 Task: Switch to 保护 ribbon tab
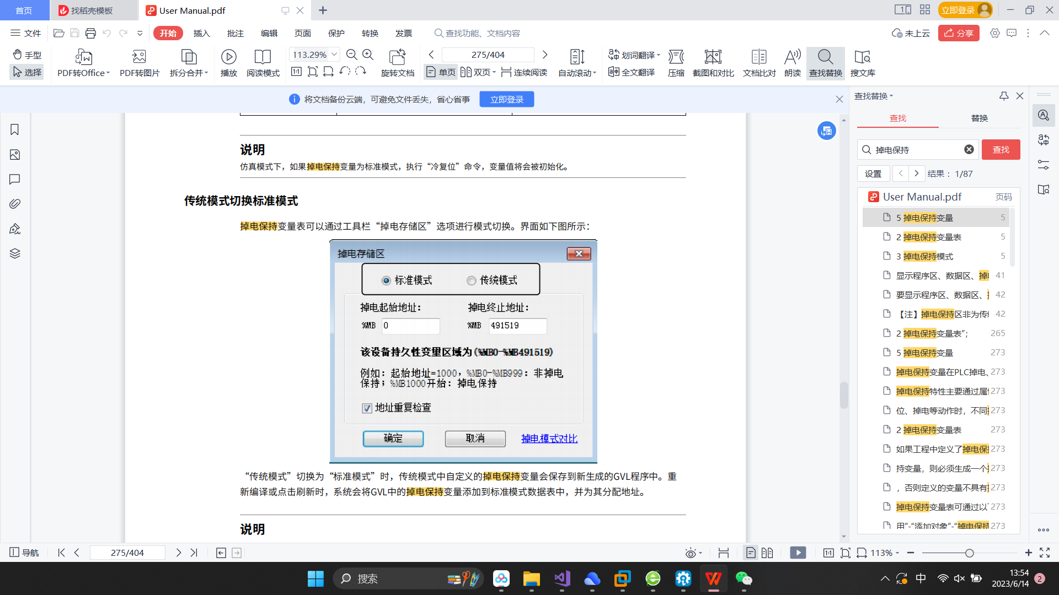pyautogui.click(x=336, y=33)
